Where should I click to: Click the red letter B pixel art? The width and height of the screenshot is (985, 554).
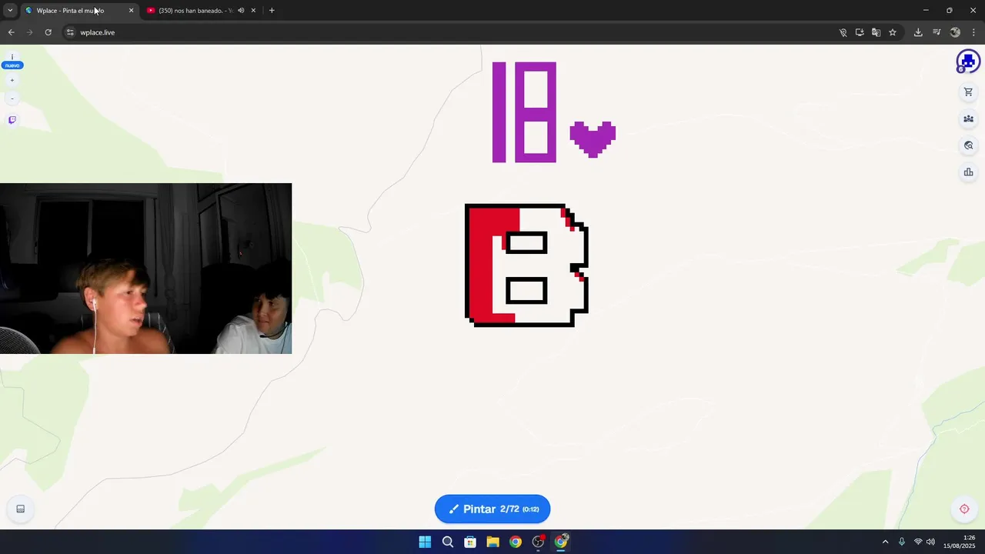[x=527, y=265]
